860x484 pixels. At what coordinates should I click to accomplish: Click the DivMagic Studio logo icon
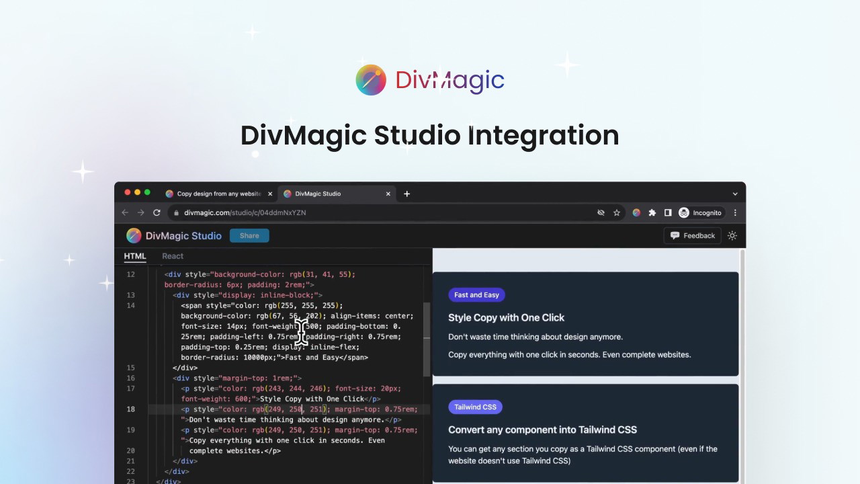point(134,235)
